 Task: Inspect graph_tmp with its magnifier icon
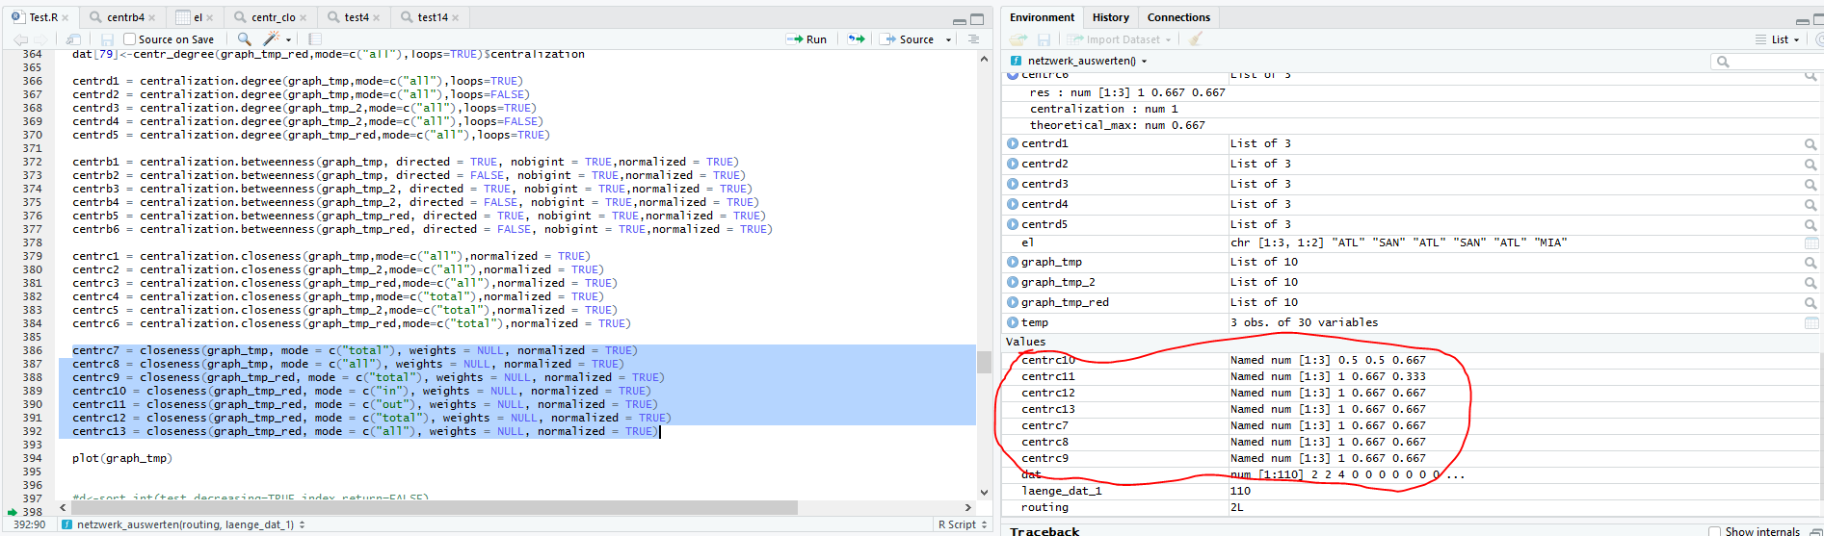1811,263
